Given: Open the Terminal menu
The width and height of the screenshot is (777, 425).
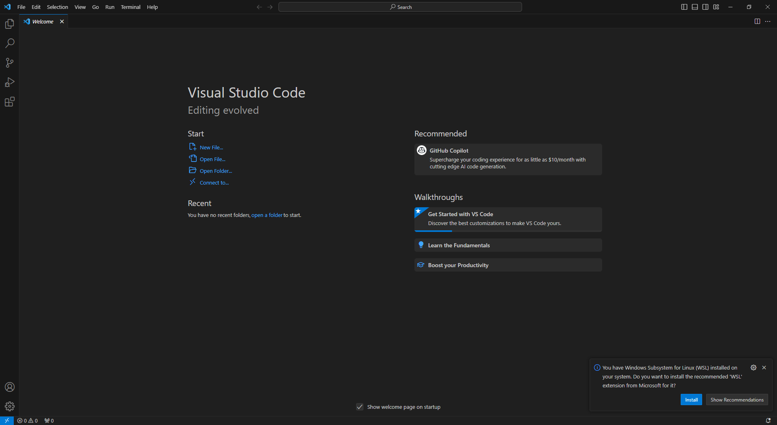Looking at the screenshot, I should (130, 7).
